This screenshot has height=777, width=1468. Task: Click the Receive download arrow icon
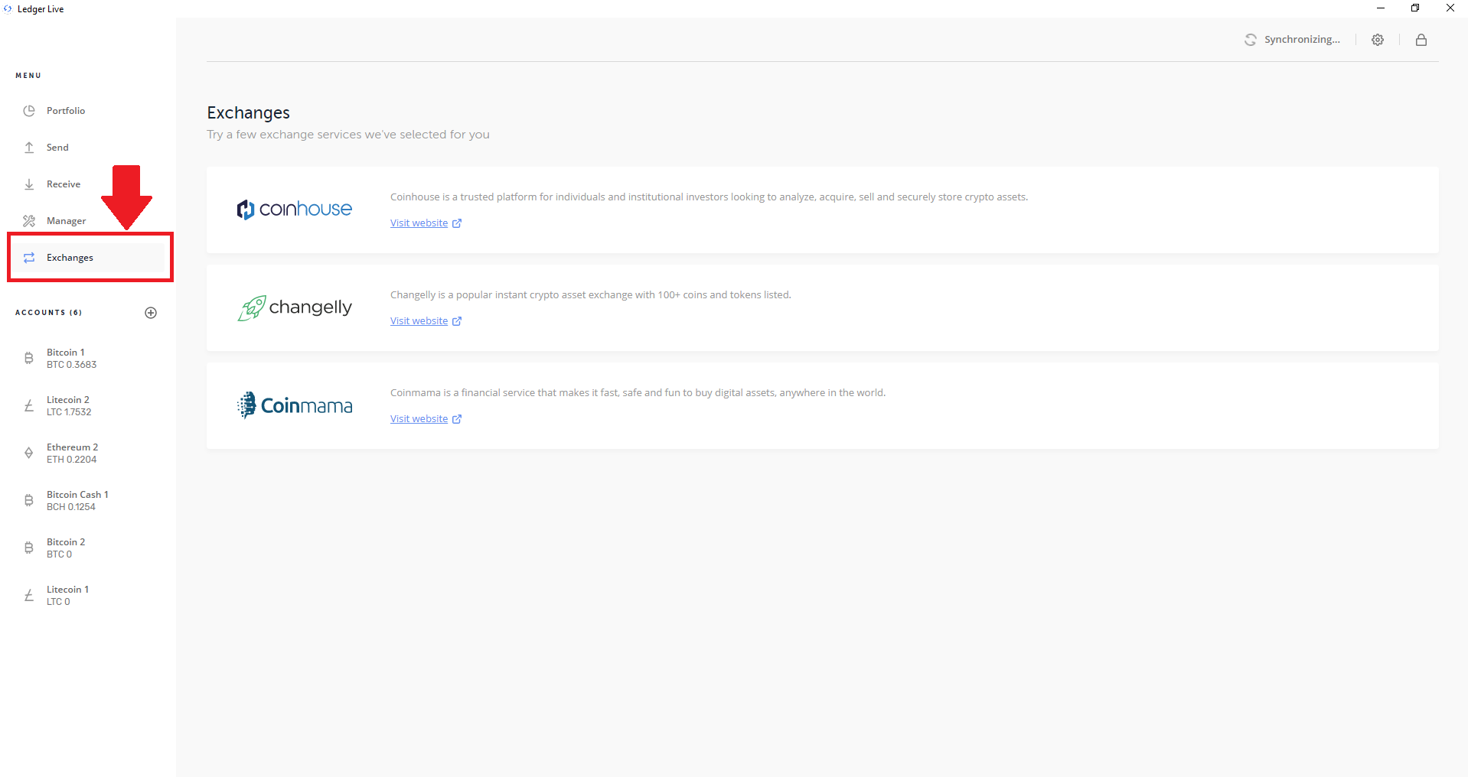click(x=29, y=184)
